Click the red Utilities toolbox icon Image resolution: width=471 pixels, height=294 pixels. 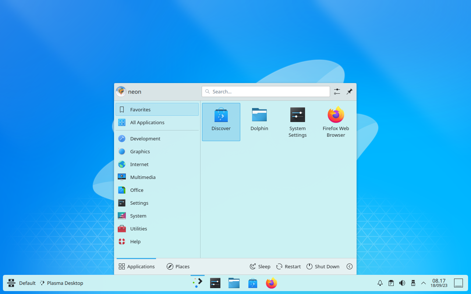tap(121, 229)
